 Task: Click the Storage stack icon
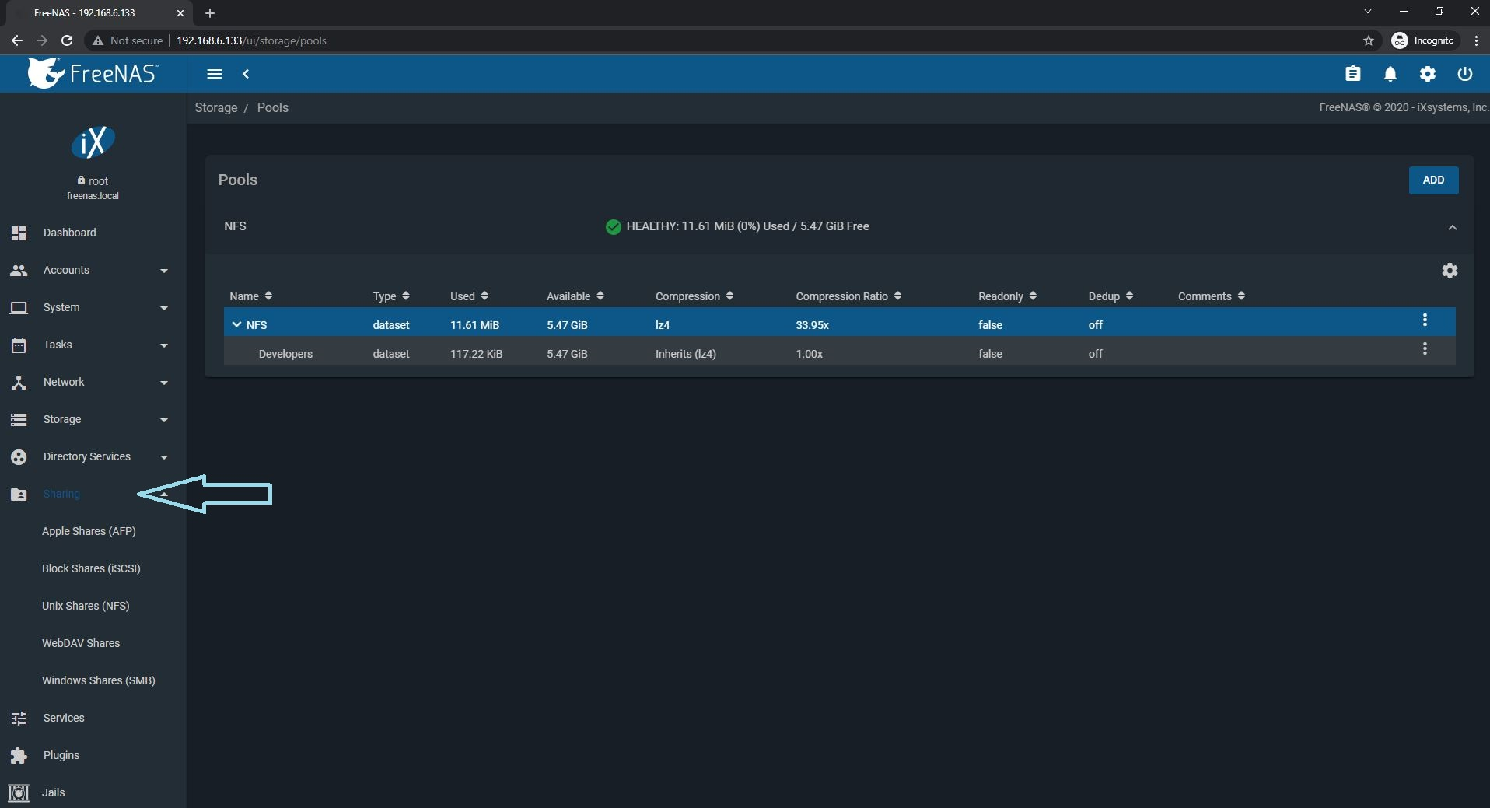click(19, 419)
